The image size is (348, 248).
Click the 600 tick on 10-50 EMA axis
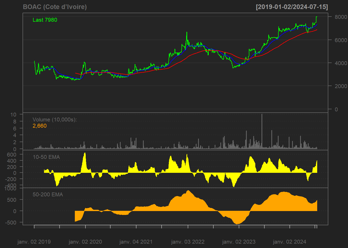11,154
